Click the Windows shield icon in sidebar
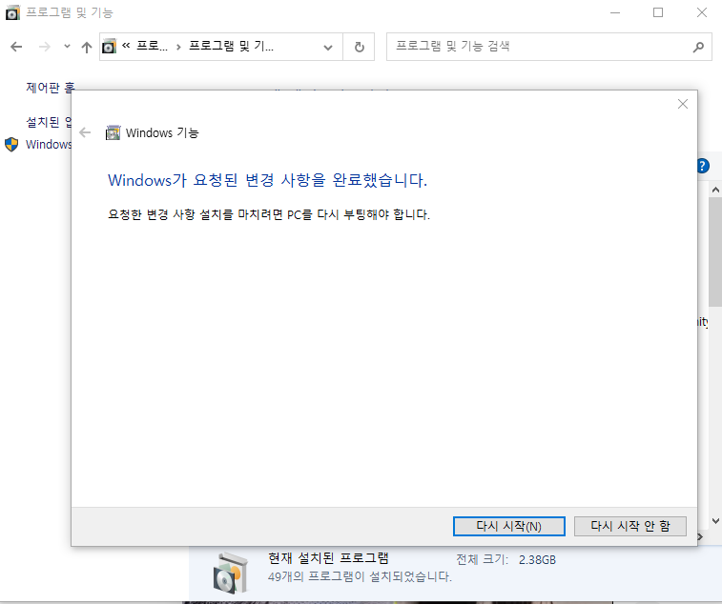 click(x=11, y=145)
